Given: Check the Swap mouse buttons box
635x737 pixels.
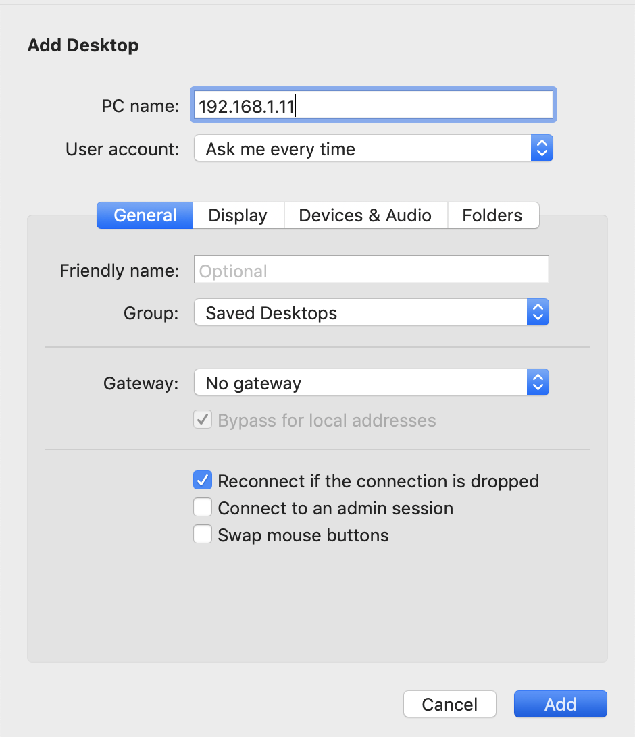Looking at the screenshot, I should (203, 535).
